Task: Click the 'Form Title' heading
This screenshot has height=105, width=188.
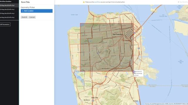Action: coord(25,2)
